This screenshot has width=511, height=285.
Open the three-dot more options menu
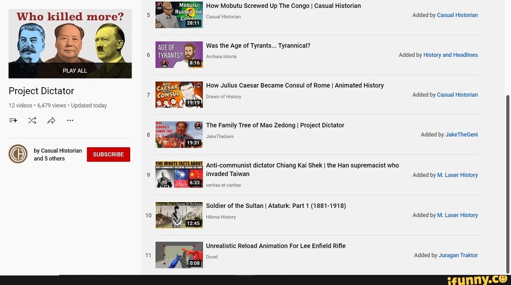click(70, 120)
